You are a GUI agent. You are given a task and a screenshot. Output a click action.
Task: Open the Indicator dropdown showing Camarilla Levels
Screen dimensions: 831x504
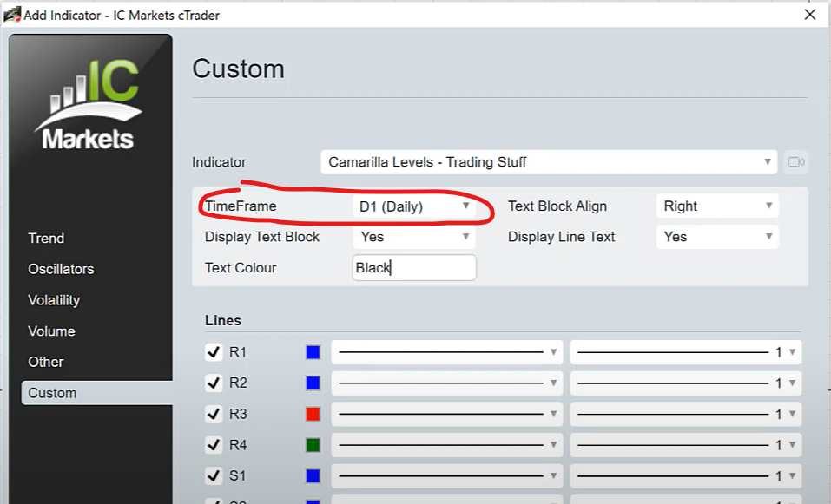click(549, 162)
